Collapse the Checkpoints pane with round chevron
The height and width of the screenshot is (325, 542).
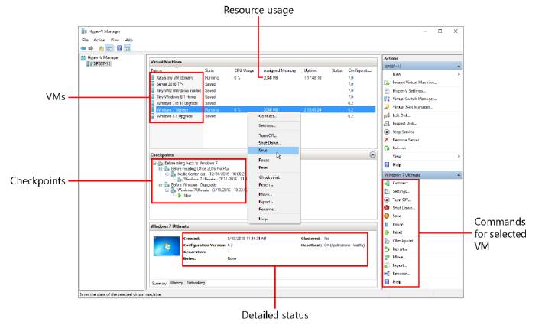coord(372,154)
